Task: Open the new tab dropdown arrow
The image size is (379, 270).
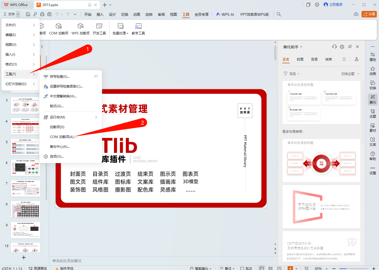Action: (x=110, y=5)
